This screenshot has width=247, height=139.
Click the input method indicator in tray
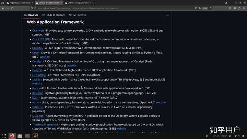click(207, 136)
